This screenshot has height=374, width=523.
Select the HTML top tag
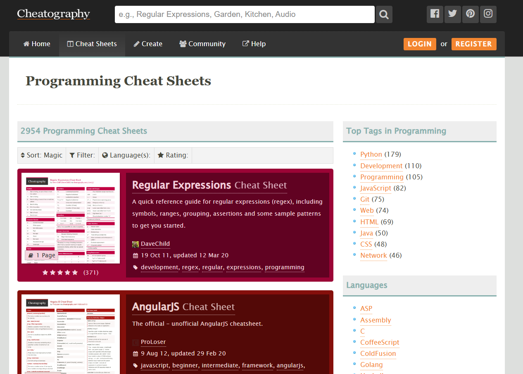coord(369,222)
